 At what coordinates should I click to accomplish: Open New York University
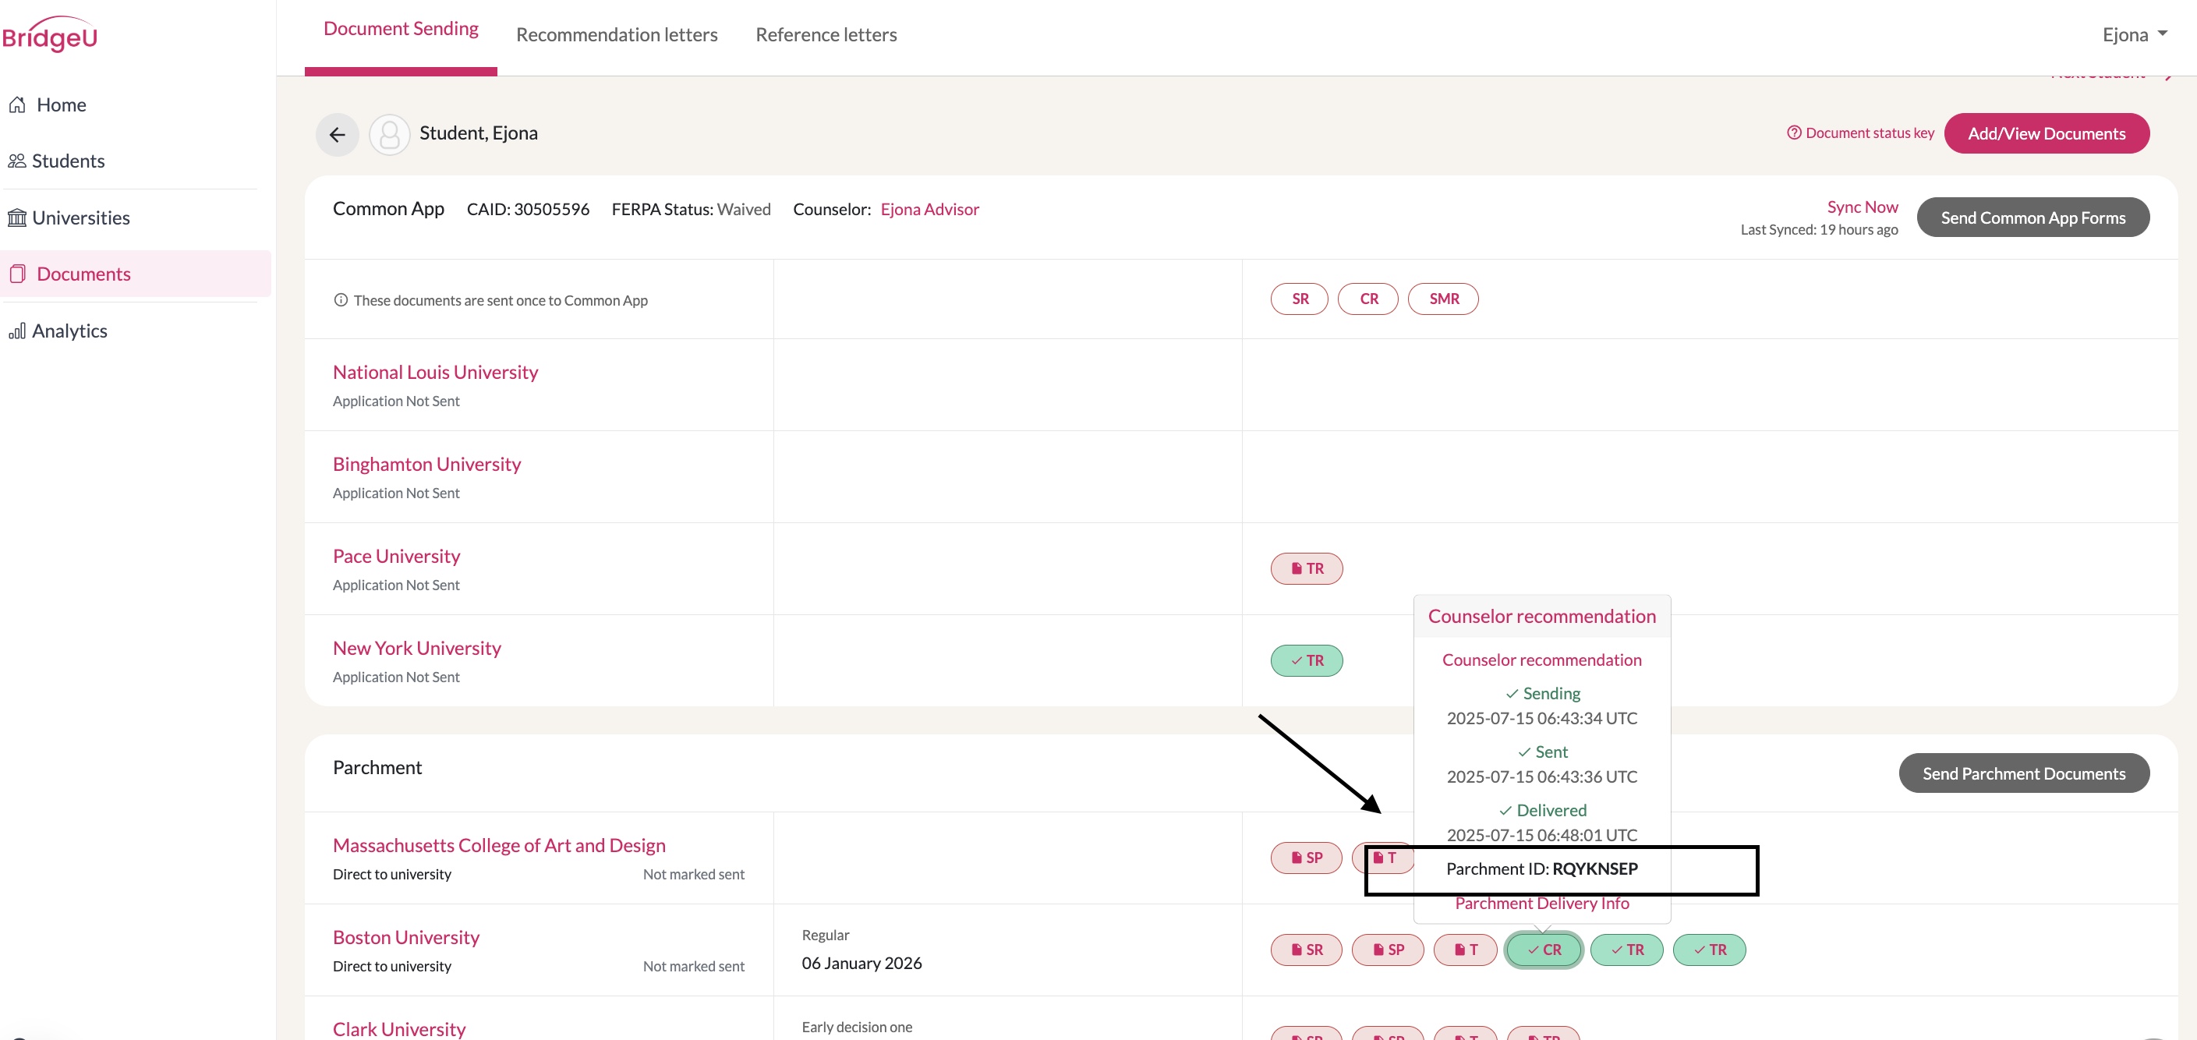pos(416,649)
